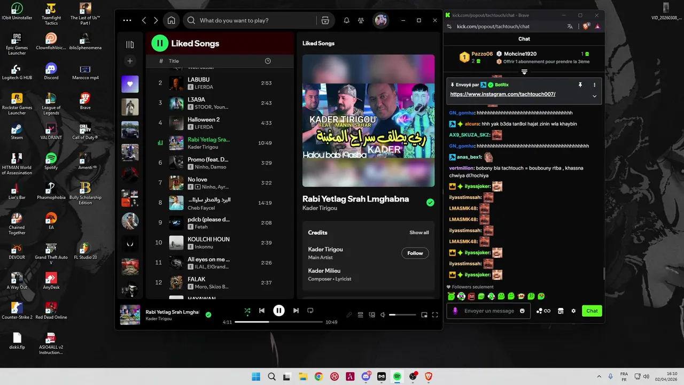Open Kader Tirigou link under song title

pos(320,208)
